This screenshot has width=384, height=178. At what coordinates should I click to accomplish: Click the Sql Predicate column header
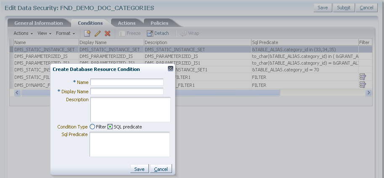click(x=305, y=42)
